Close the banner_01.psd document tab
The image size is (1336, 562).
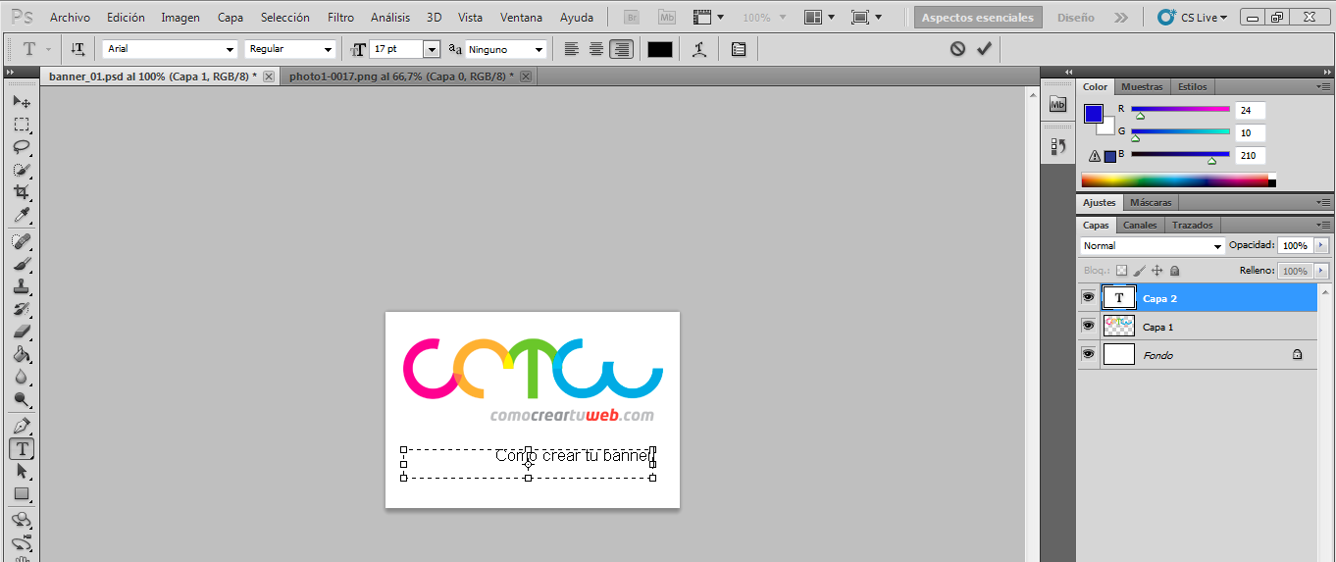pyautogui.click(x=269, y=77)
